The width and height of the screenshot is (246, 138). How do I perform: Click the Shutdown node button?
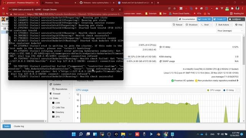191,25
